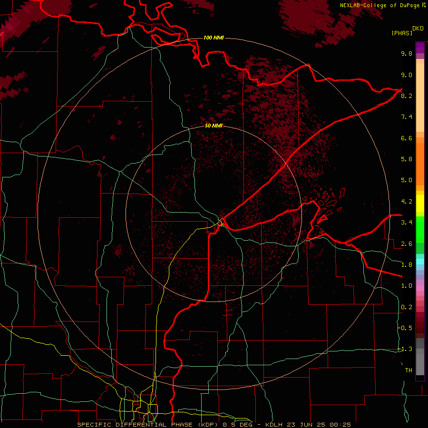Viewport: 428px width, 428px height.
Task: Click the [PHAS] label above the color scale
Action: (x=402, y=33)
